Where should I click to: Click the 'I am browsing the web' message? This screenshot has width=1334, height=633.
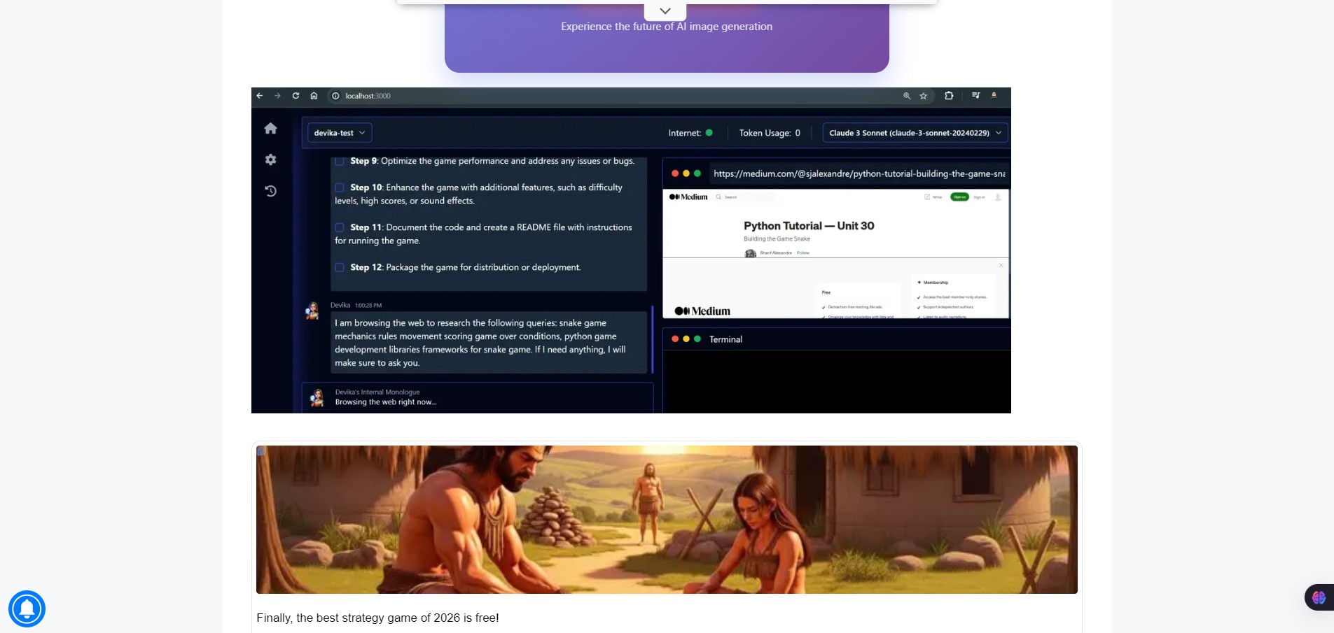pyautogui.click(x=489, y=343)
